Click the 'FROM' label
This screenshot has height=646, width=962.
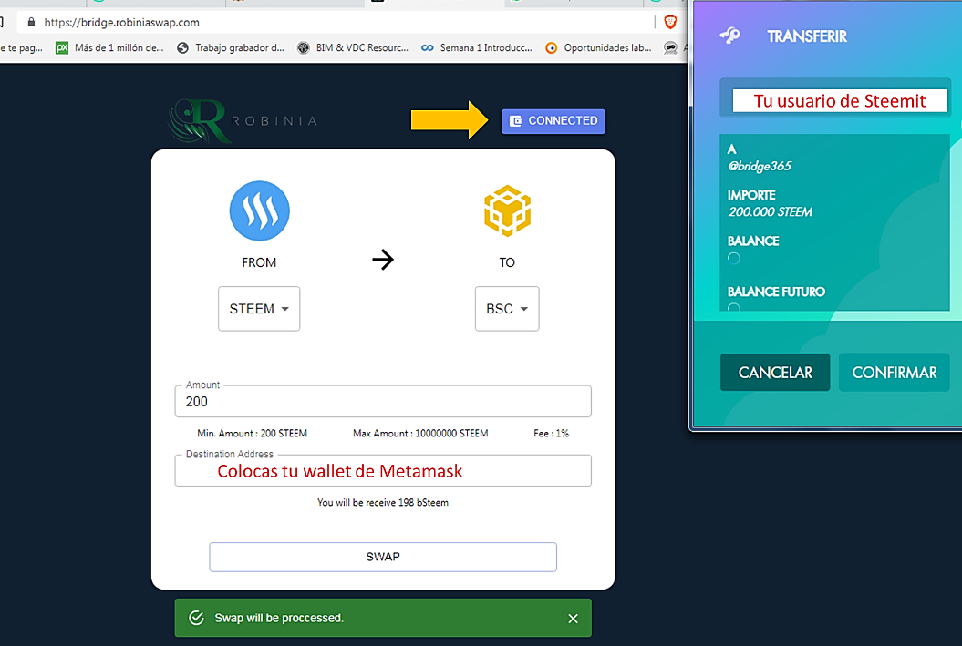pos(259,262)
